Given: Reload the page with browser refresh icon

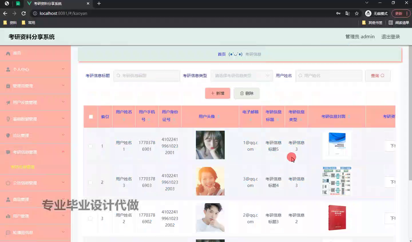Looking at the screenshot, I should pos(23,13).
